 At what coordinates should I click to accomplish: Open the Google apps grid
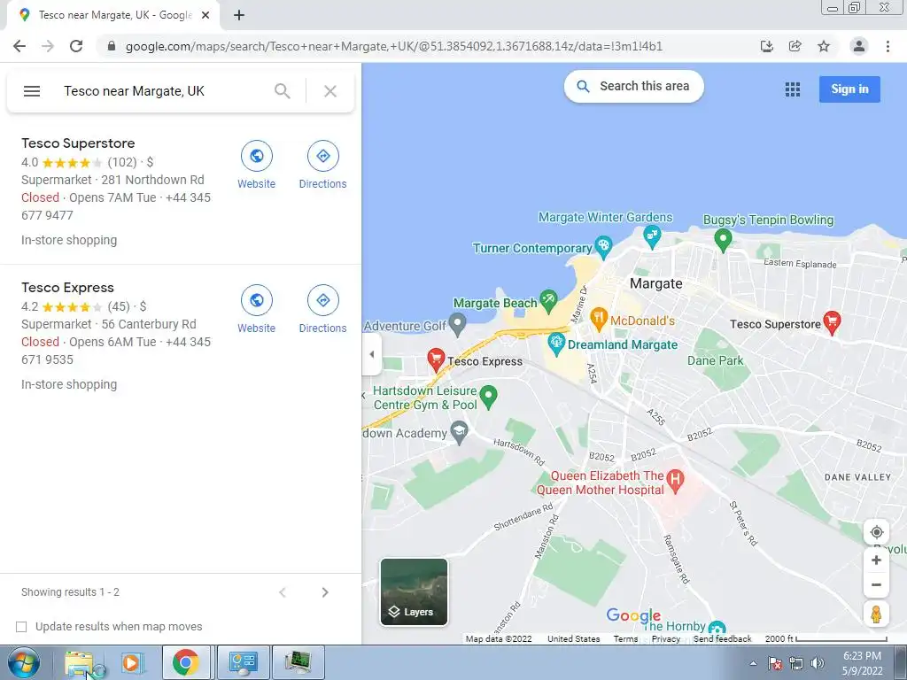793,89
